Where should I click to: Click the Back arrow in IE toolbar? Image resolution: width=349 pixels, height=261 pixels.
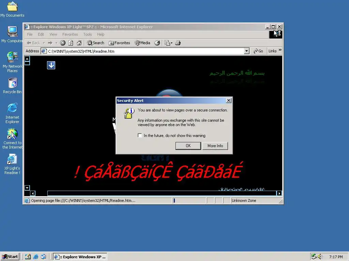coord(33,43)
